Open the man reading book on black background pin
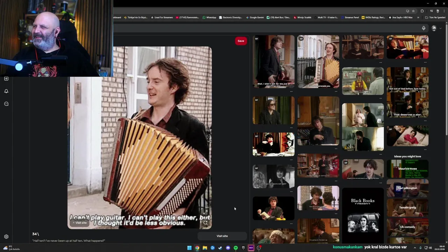Screen dimensions: 448x252 click(x=274, y=208)
